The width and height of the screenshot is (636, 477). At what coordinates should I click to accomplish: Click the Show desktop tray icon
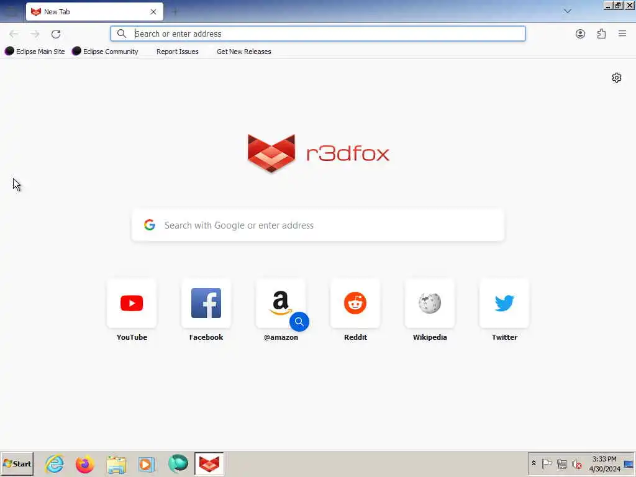pos(629,463)
